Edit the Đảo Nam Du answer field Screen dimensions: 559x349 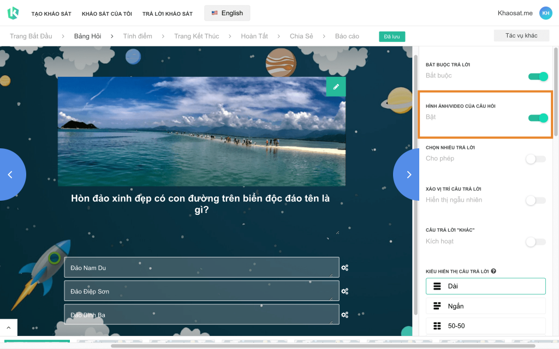click(202, 267)
